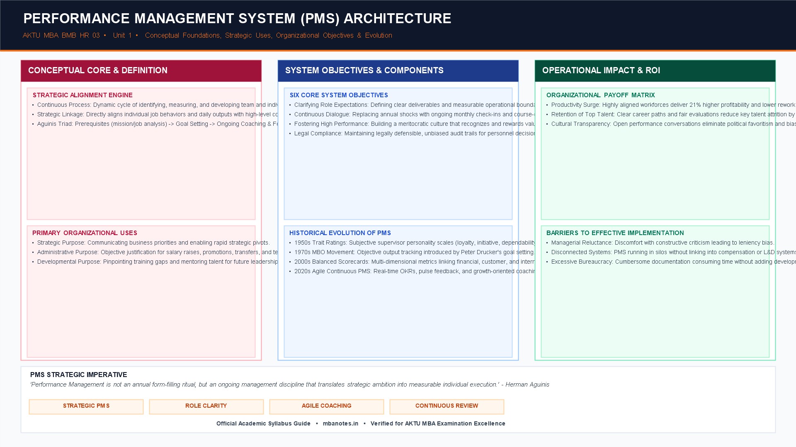The width and height of the screenshot is (796, 447).
Task: Click the AKTU MBA BMB HR 03 subtitle
Action: (61, 36)
